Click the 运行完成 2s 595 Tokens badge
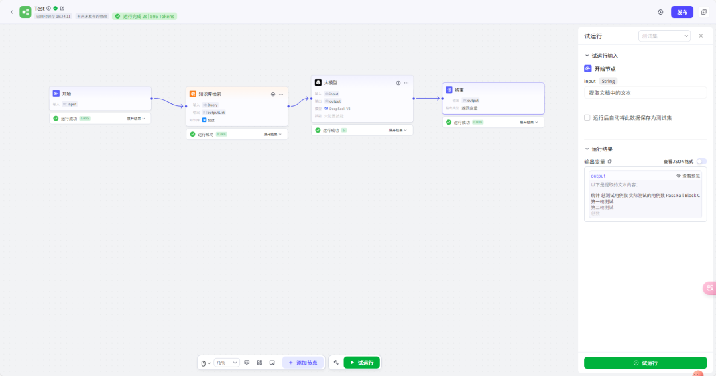This screenshot has height=376, width=716. click(x=145, y=16)
